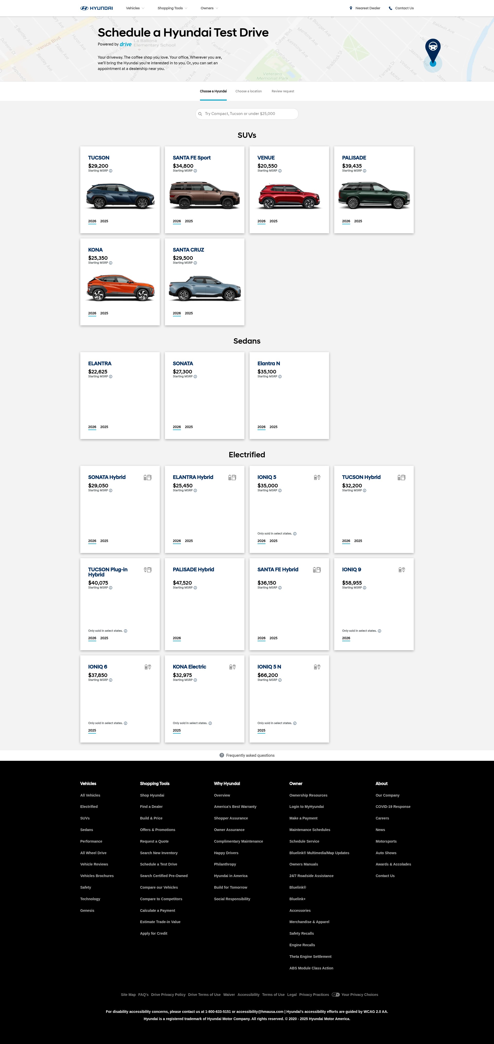
Task: Select 2025 year on IONIQ 5 card
Action: coord(274,541)
